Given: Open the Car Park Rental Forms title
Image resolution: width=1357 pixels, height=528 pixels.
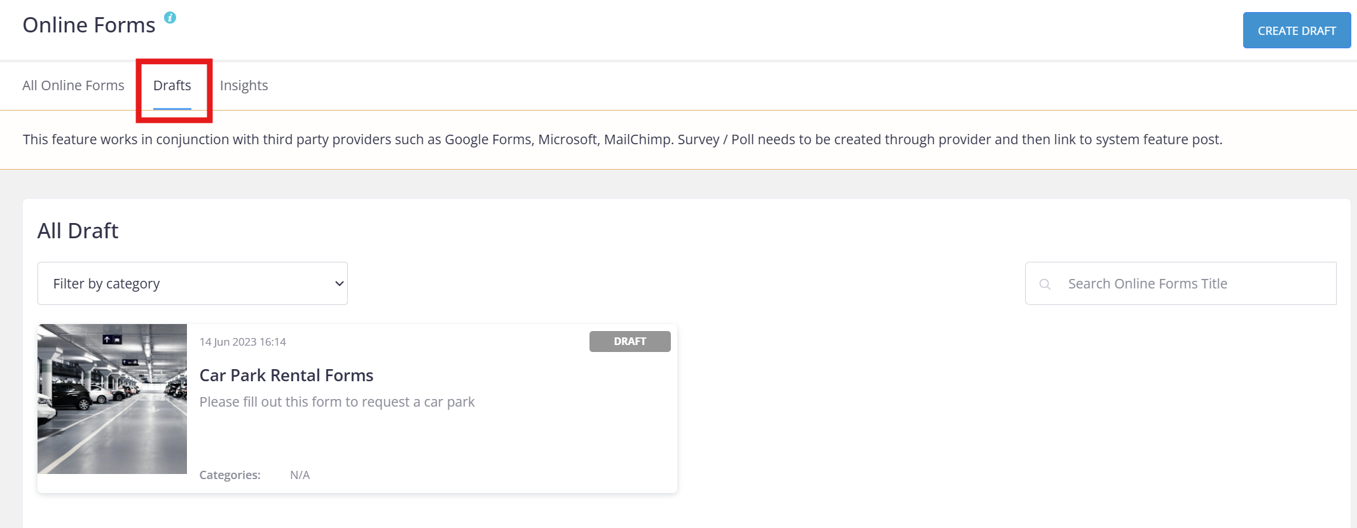Looking at the screenshot, I should point(286,375).
